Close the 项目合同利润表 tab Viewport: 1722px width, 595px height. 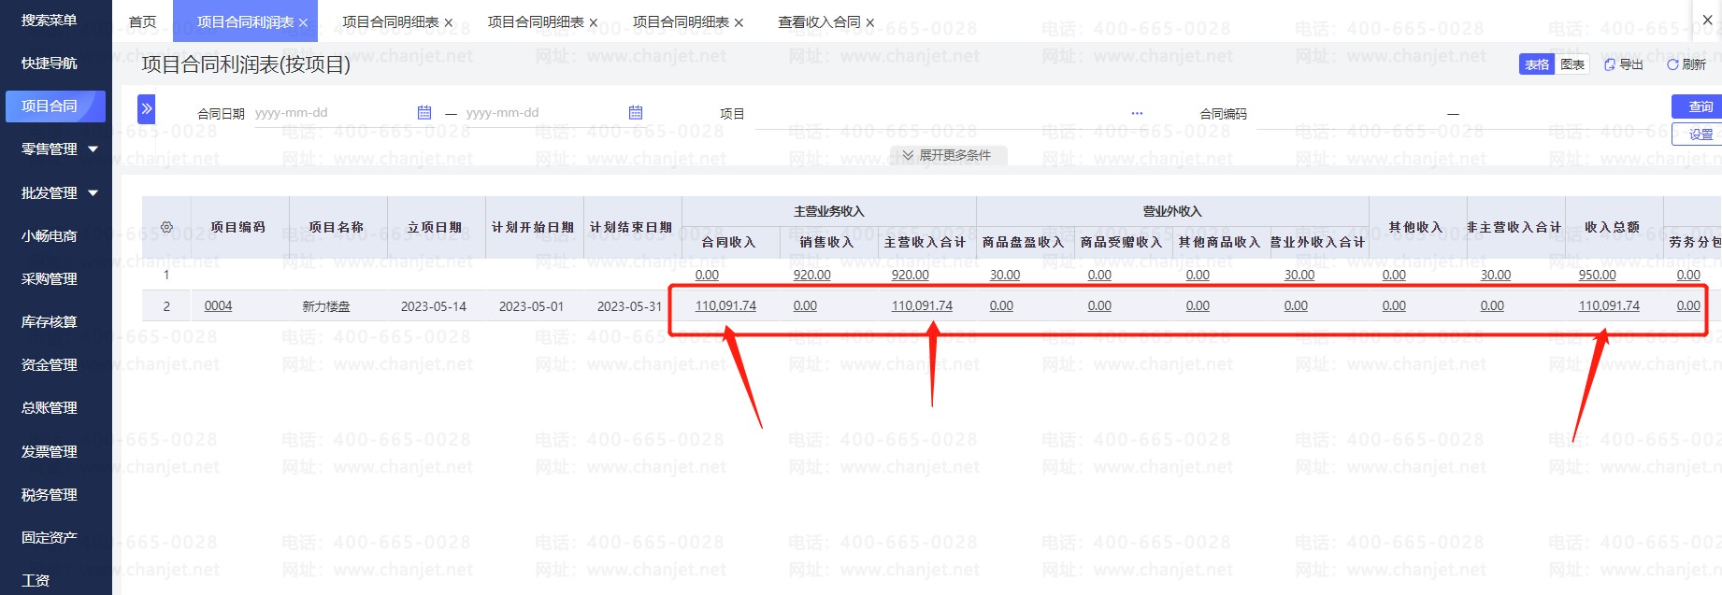coord(304,22)
